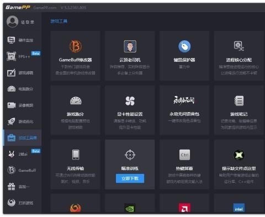This screenshot has height=217, width=265.
Task: Open 硬件监控 hardware monitor in sidebar
Action: coord(22,40)
